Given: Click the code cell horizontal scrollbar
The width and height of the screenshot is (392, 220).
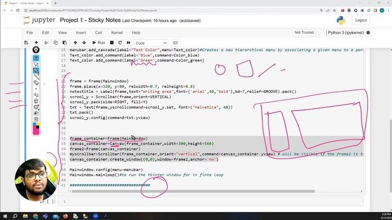Looking at the screenshot, I should [x=193, y=191].
